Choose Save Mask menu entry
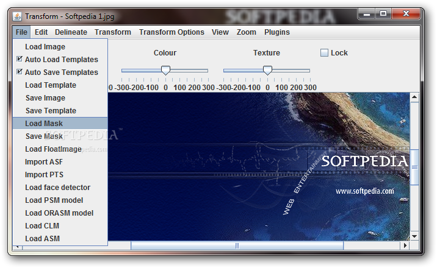The image size is (437, 268). (60, 136)
